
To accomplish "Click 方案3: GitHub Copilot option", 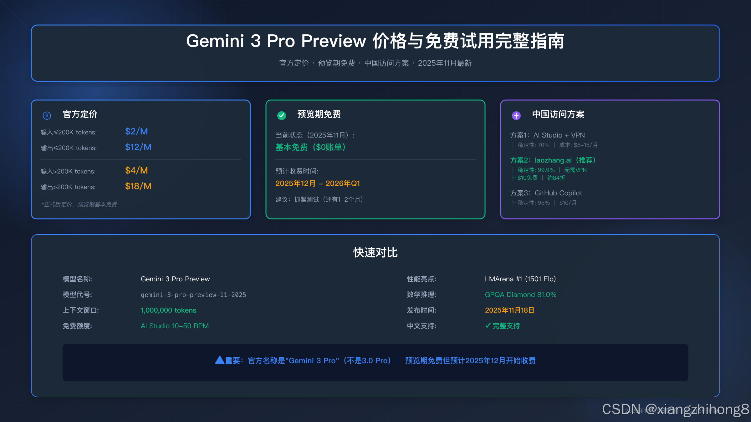I will click(546, 193).
